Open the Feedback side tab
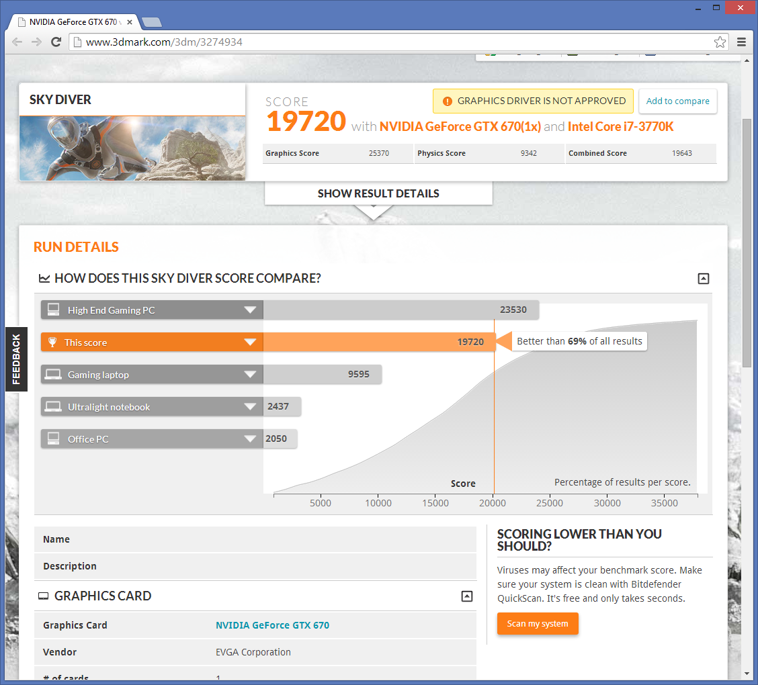 click(16, 359)
